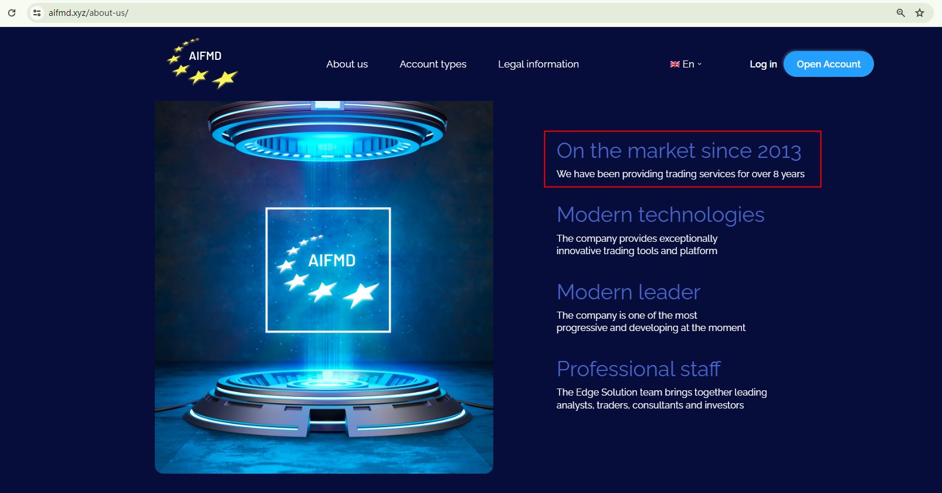Click the 'Modern technologies' heading

pyautogui.click(x=660, y=215)
